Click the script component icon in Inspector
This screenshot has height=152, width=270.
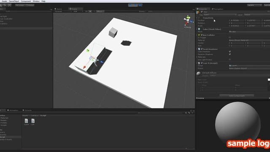[x=199, y=63]
